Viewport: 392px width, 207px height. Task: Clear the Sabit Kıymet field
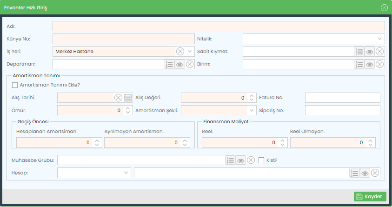(379, 52)
